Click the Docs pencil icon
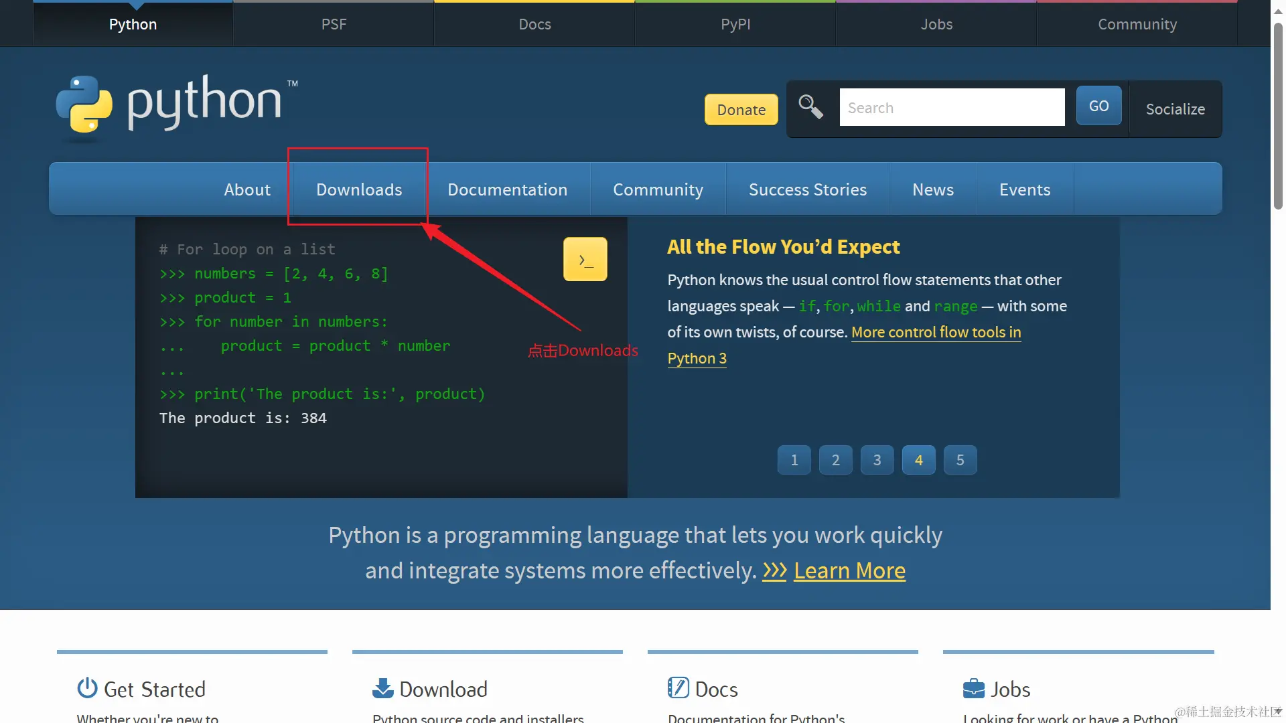Image resolution: width=1286 pixels, height=723 pixels. (678, 688)
